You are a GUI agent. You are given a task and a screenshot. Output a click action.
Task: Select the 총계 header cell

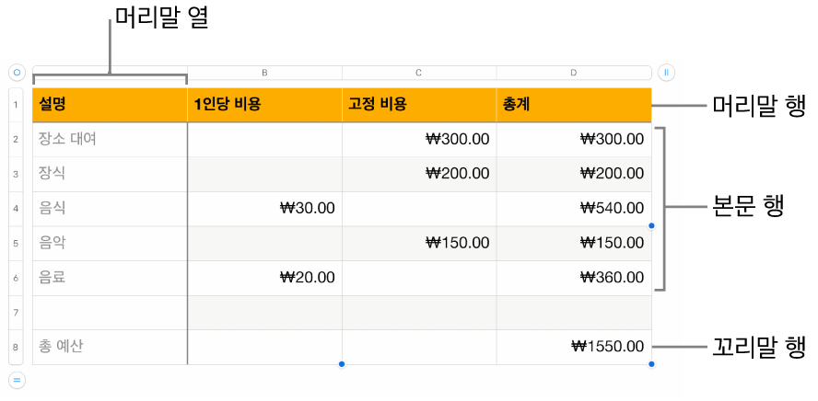click(573, 105)
